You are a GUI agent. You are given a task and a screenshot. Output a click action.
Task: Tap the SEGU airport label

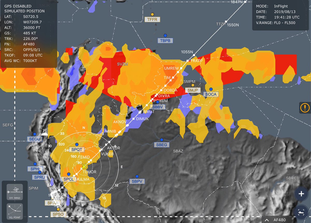(34, 139)
